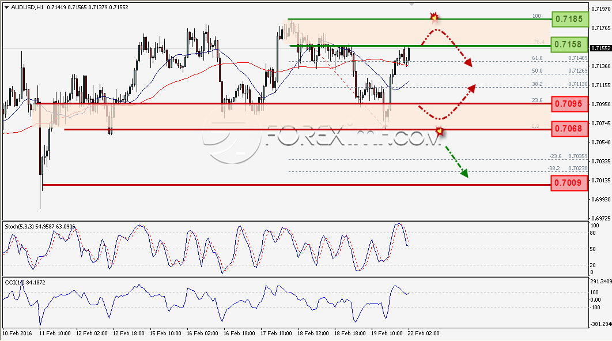Click 0.70540 on the price axis
The image size is (612, 341).
click(601, 143)
